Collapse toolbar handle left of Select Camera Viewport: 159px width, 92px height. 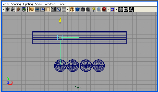(x=3, y=9)
